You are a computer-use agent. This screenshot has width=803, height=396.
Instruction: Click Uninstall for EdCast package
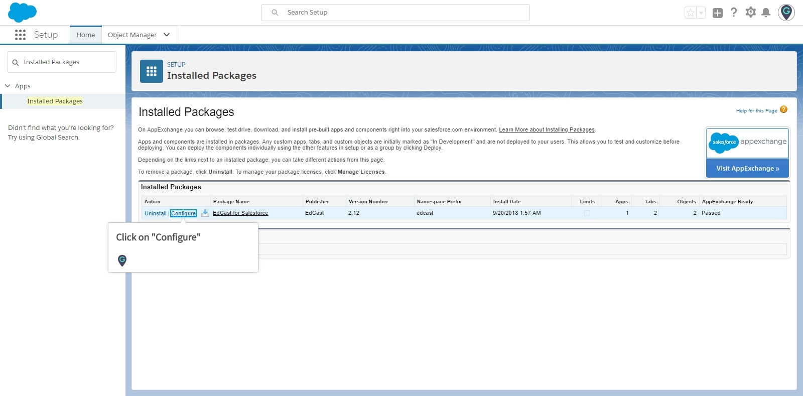click(155, 213)
